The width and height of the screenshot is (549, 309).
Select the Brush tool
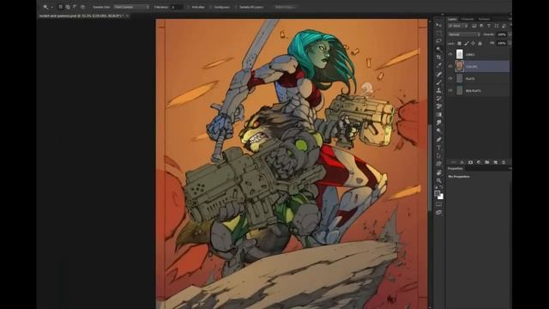[x=438, y=82]
